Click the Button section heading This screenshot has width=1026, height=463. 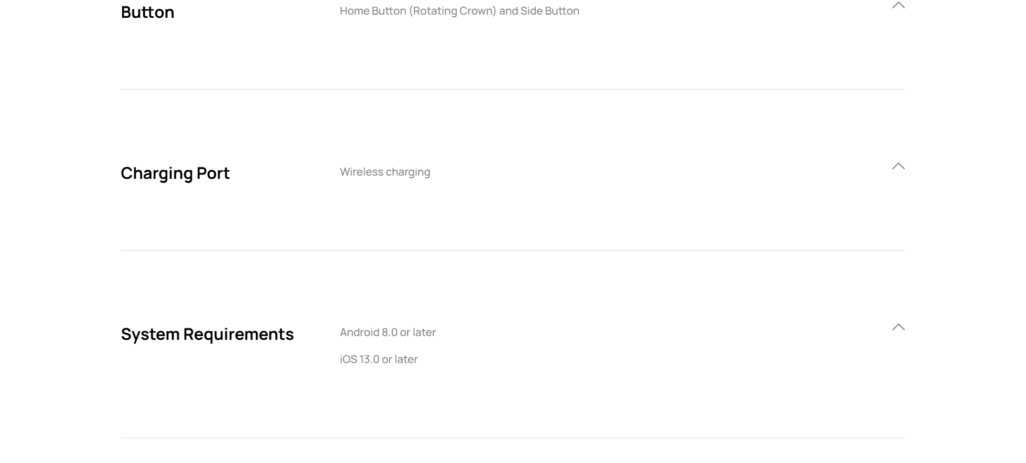click(x=148, y=12)
